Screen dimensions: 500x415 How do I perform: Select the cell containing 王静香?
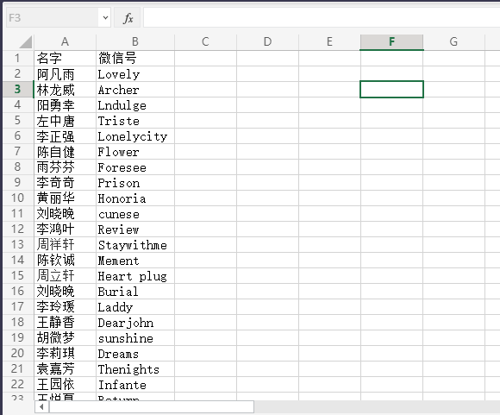pyautogui.click(x=65, y=322)
